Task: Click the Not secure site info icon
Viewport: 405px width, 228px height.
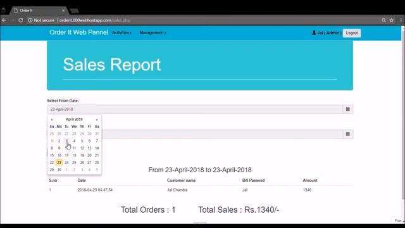Action: (x=30, y=20)
